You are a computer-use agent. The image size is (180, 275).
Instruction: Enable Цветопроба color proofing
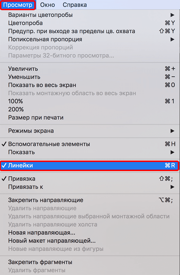coord(23,23)
